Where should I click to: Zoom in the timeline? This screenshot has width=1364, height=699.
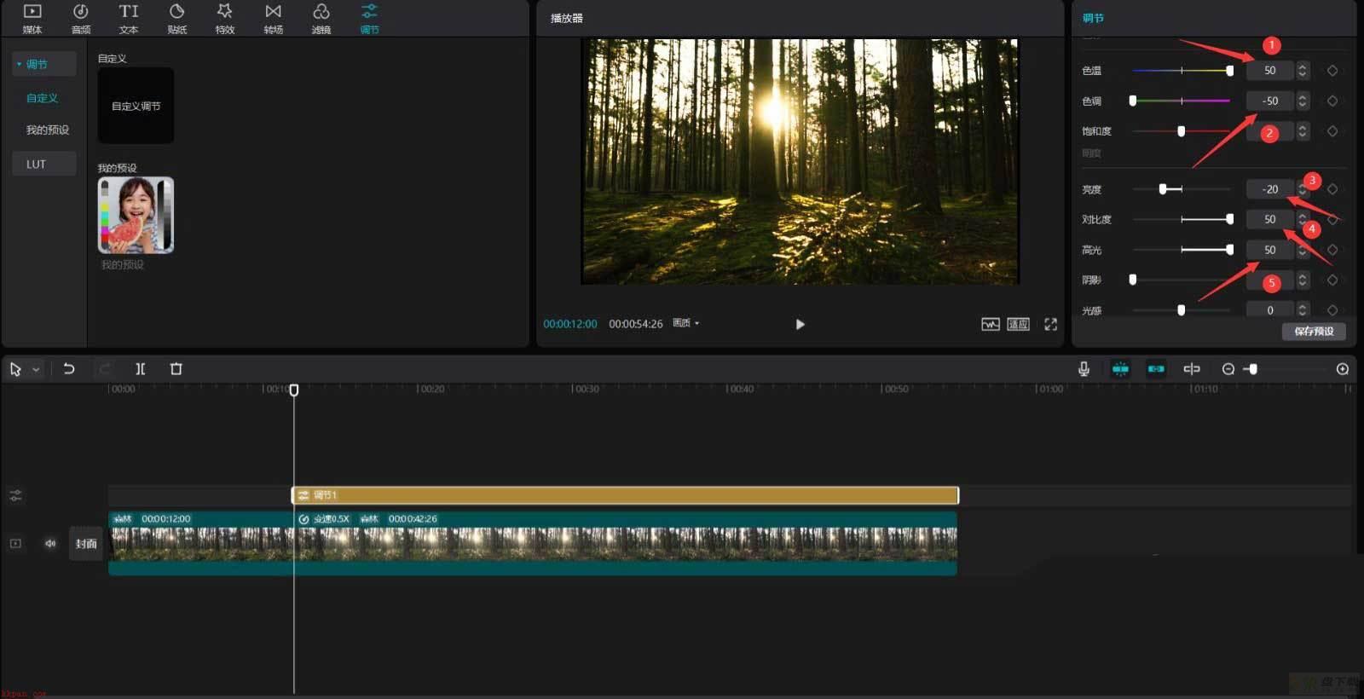pyautogui.click(x=1343, y=369)
